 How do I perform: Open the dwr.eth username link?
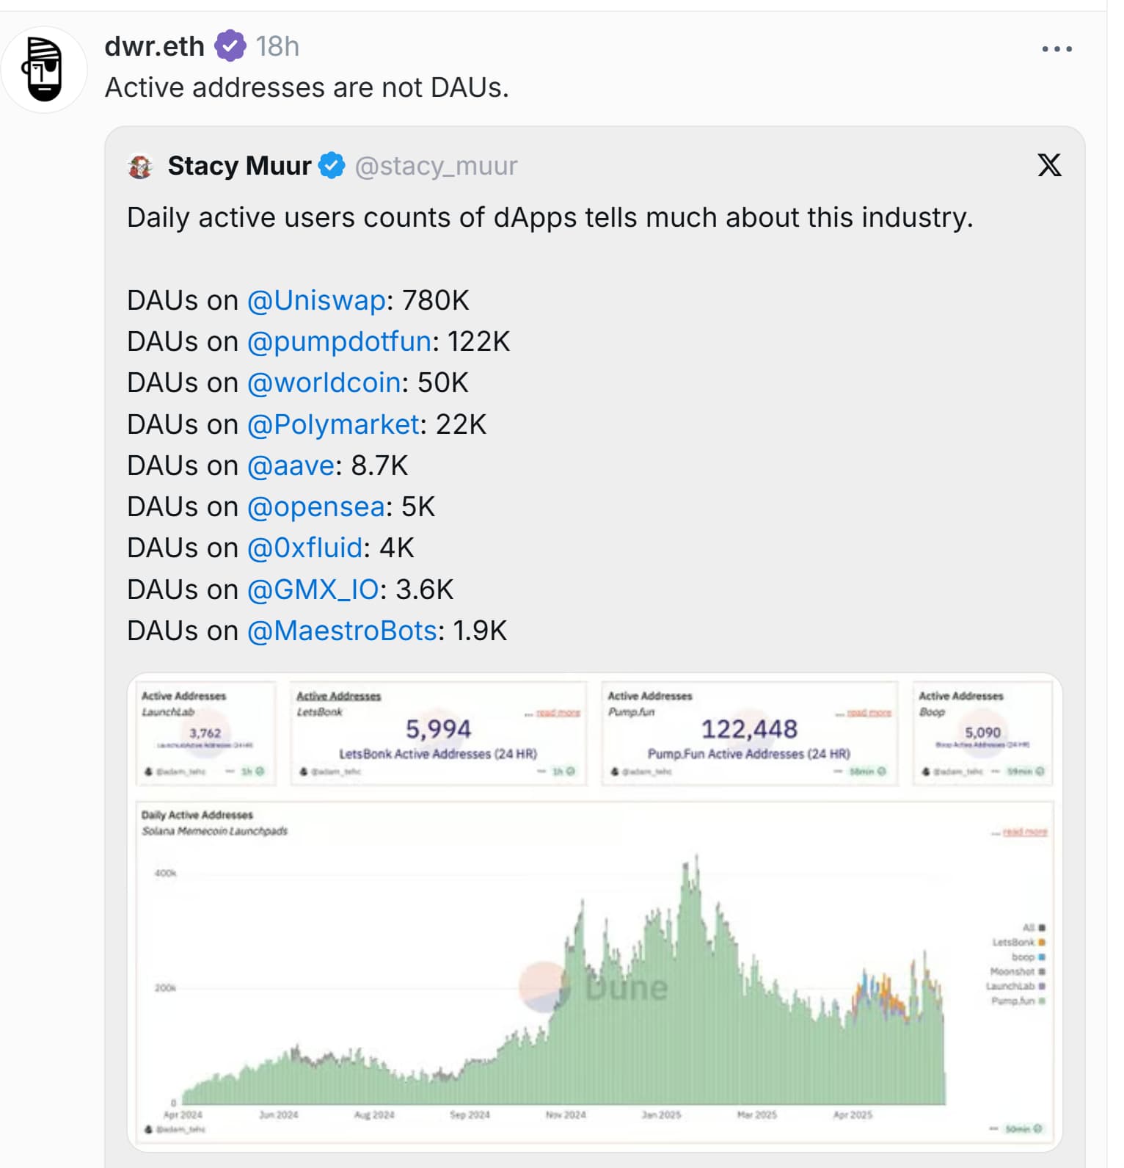tap(154, 46)
